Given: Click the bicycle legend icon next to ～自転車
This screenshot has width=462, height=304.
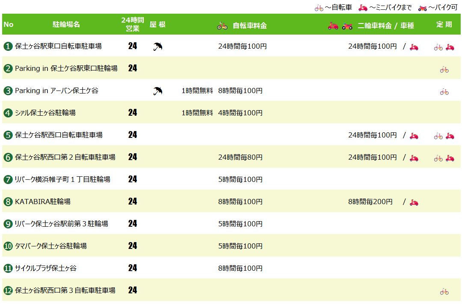Looking at the screenshot, I should pyautogui.click(x=319, y=8).
